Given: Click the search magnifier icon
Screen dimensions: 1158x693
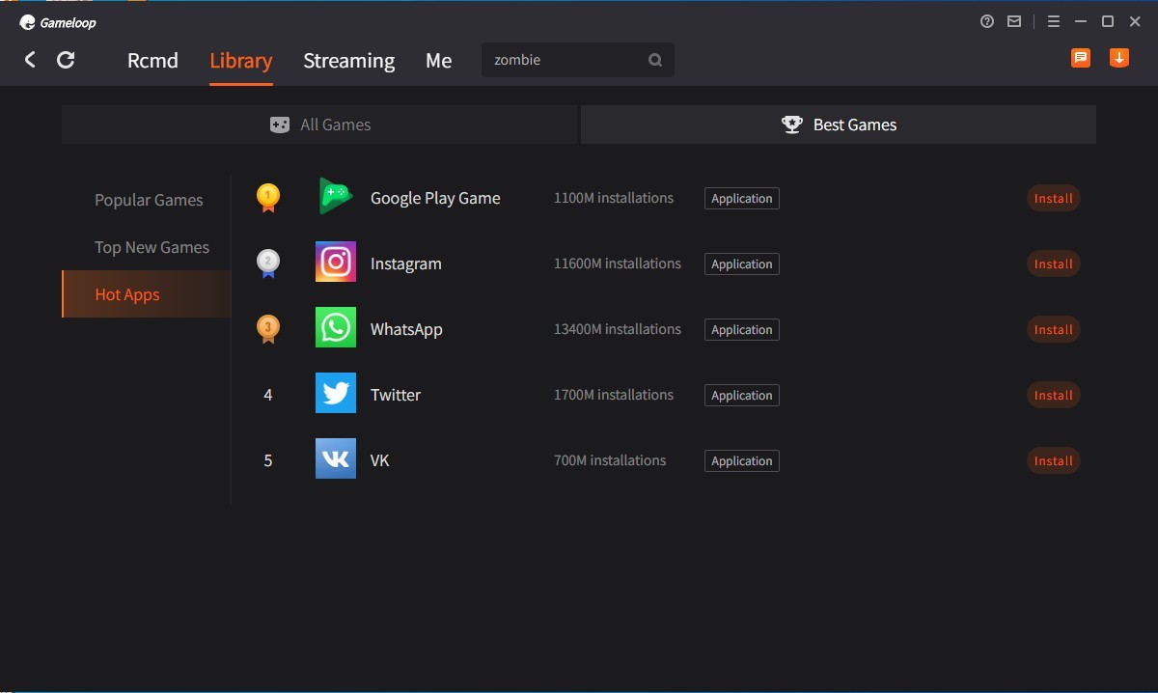Looking at the screenshot, I should point(655,60).
